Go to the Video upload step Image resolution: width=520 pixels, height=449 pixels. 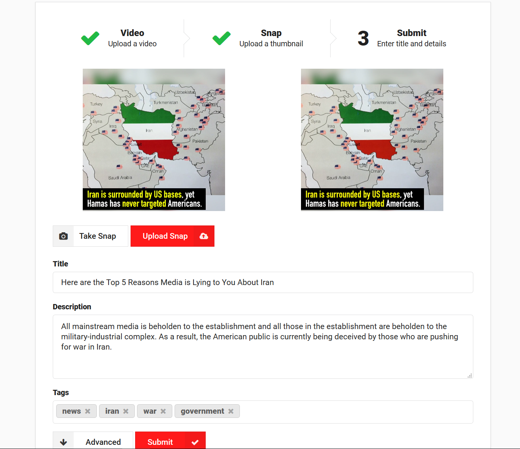pyautogui.click(x=119, y=38)
